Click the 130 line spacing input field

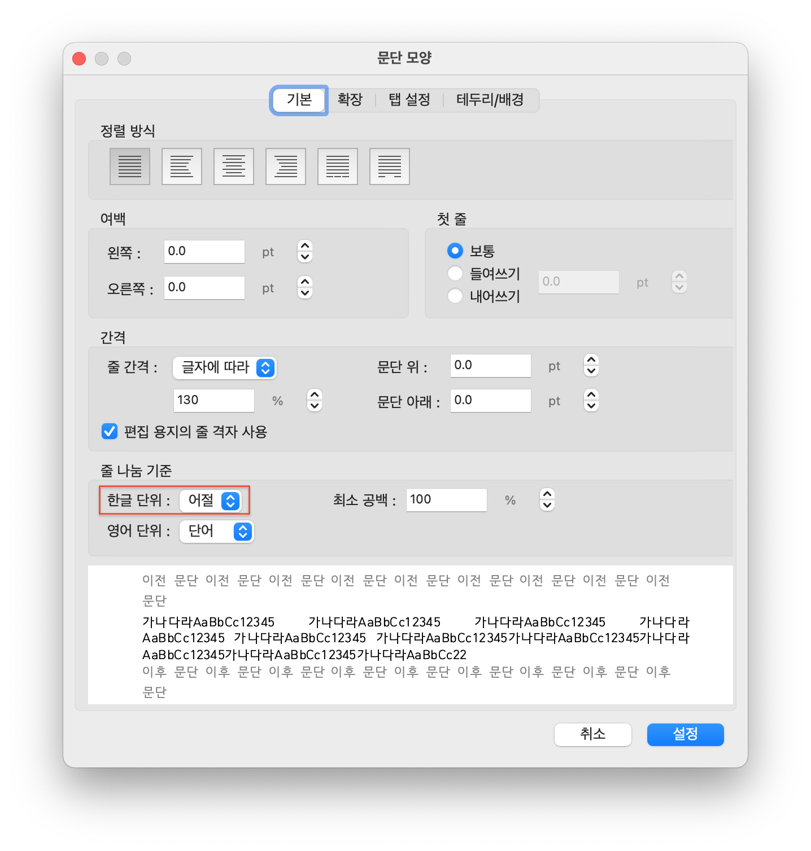(213, 400)
